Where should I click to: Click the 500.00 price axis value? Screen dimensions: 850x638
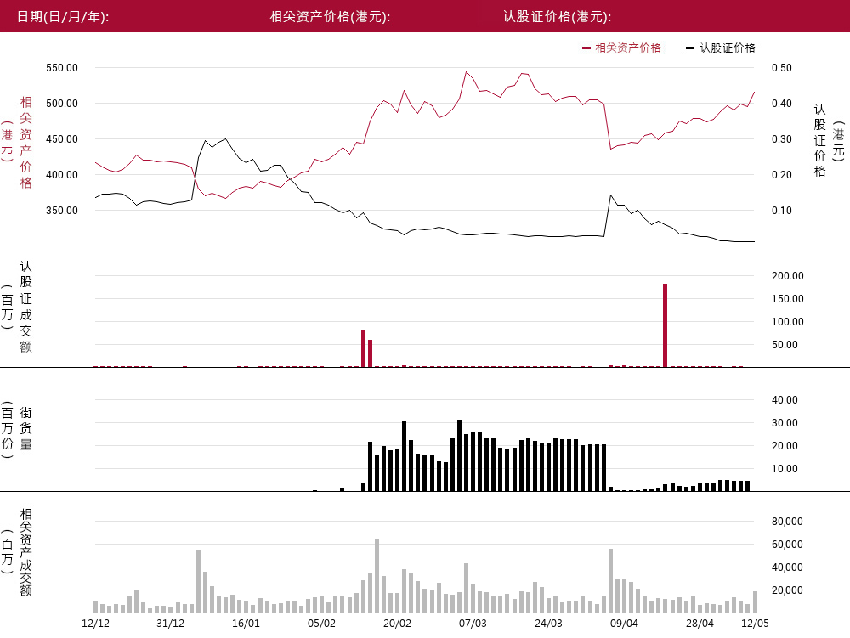coord(62,104)
